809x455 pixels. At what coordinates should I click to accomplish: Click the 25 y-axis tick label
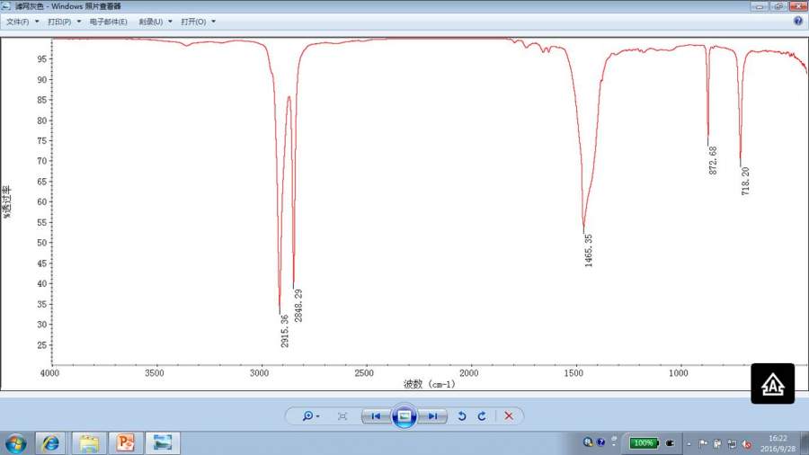click(41, 345)
